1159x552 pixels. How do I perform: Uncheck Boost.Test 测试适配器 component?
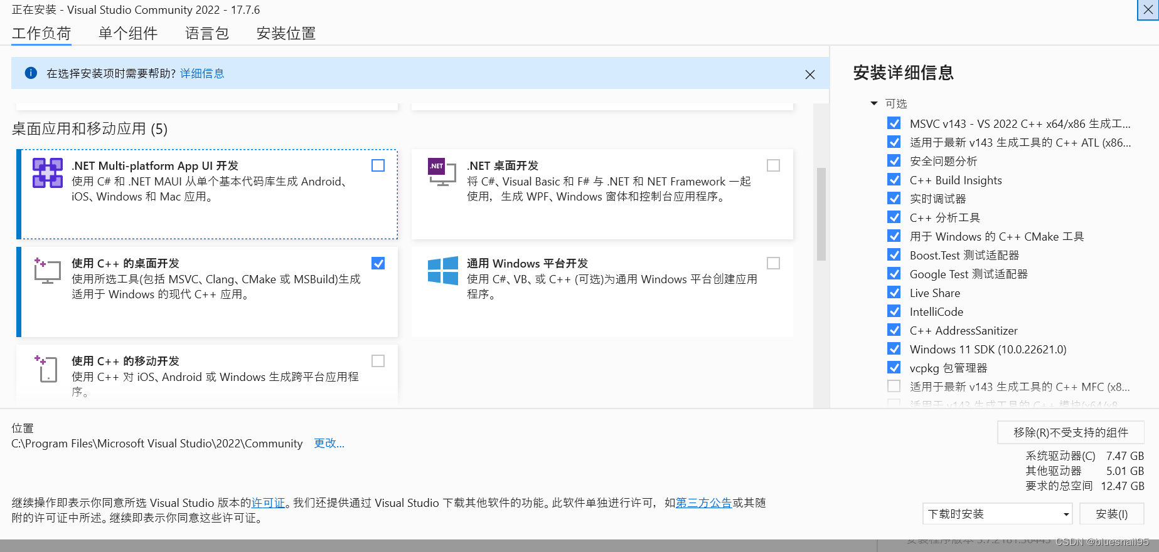[x=894, y=254]
